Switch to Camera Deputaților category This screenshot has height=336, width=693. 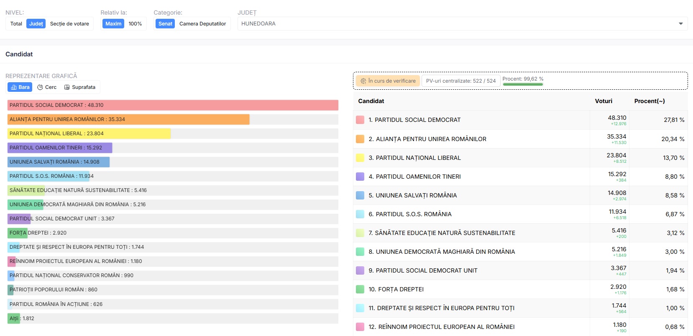pyautogui.click(x=202, y=24)
